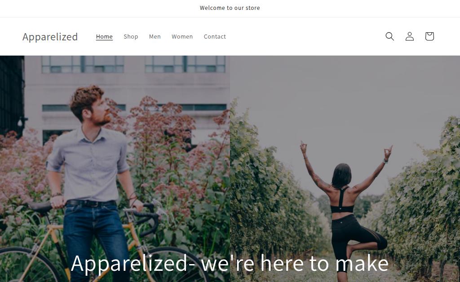Click the bearded man's face

click(100, 111)
